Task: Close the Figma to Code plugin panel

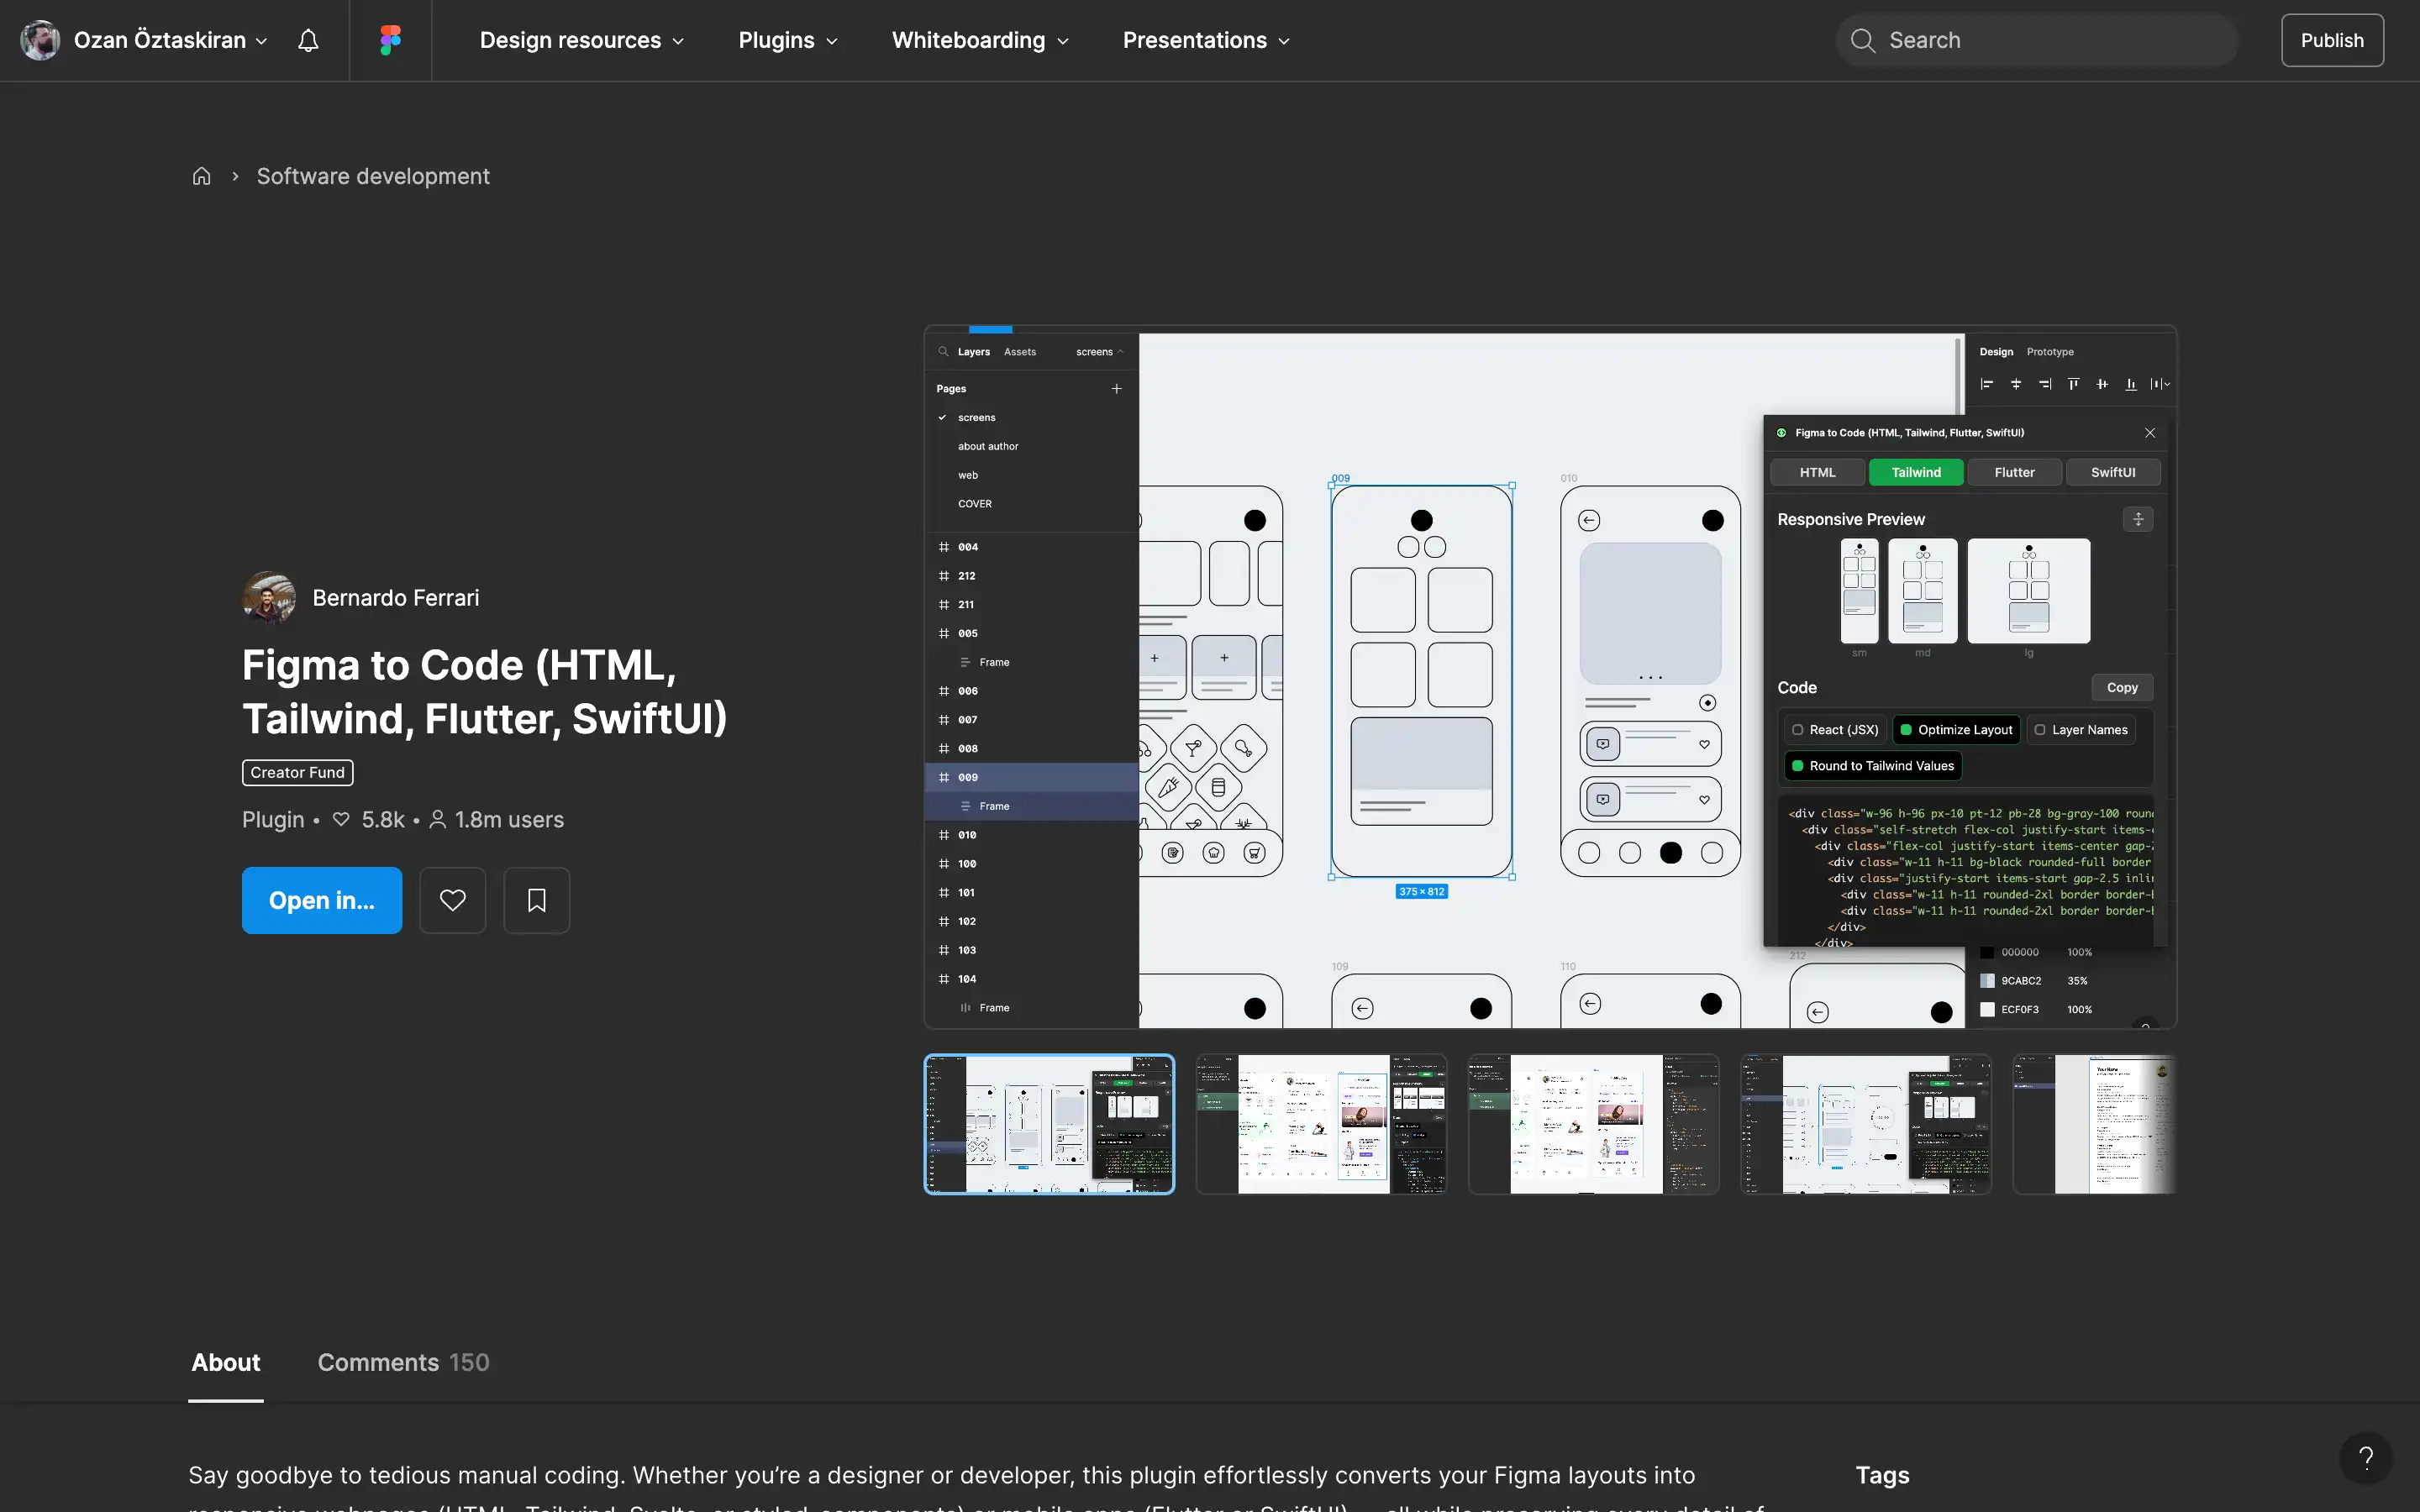Action: click(x=2150, y=433)
